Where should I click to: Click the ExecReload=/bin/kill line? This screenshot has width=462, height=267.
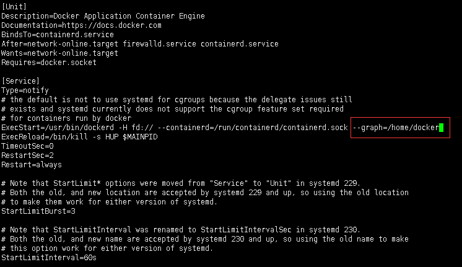79,137
